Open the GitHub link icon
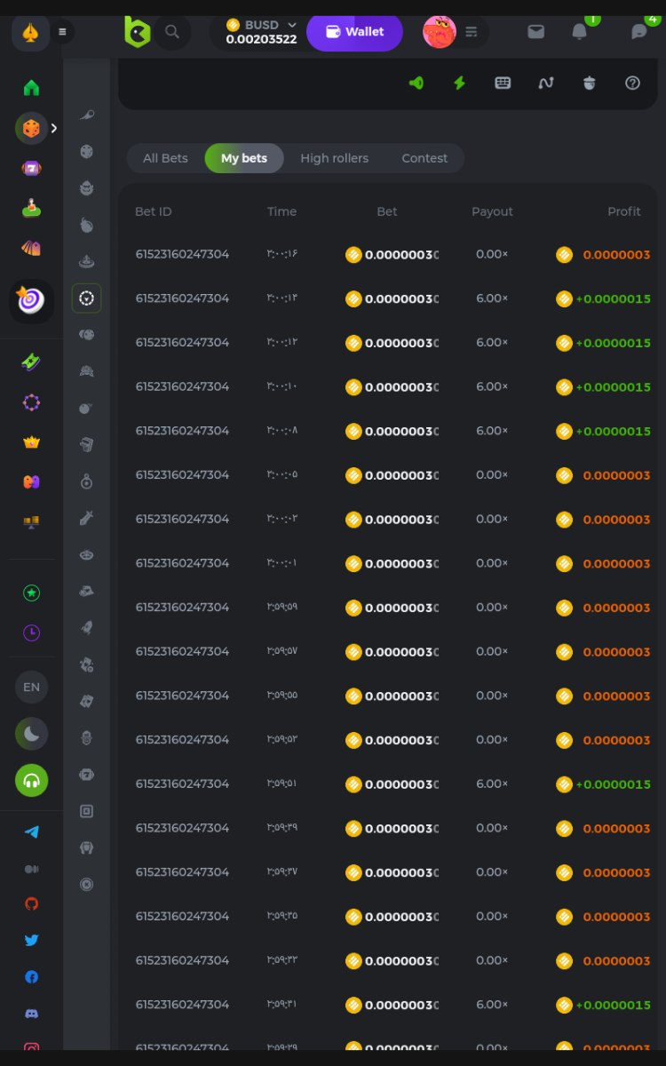 31,903
